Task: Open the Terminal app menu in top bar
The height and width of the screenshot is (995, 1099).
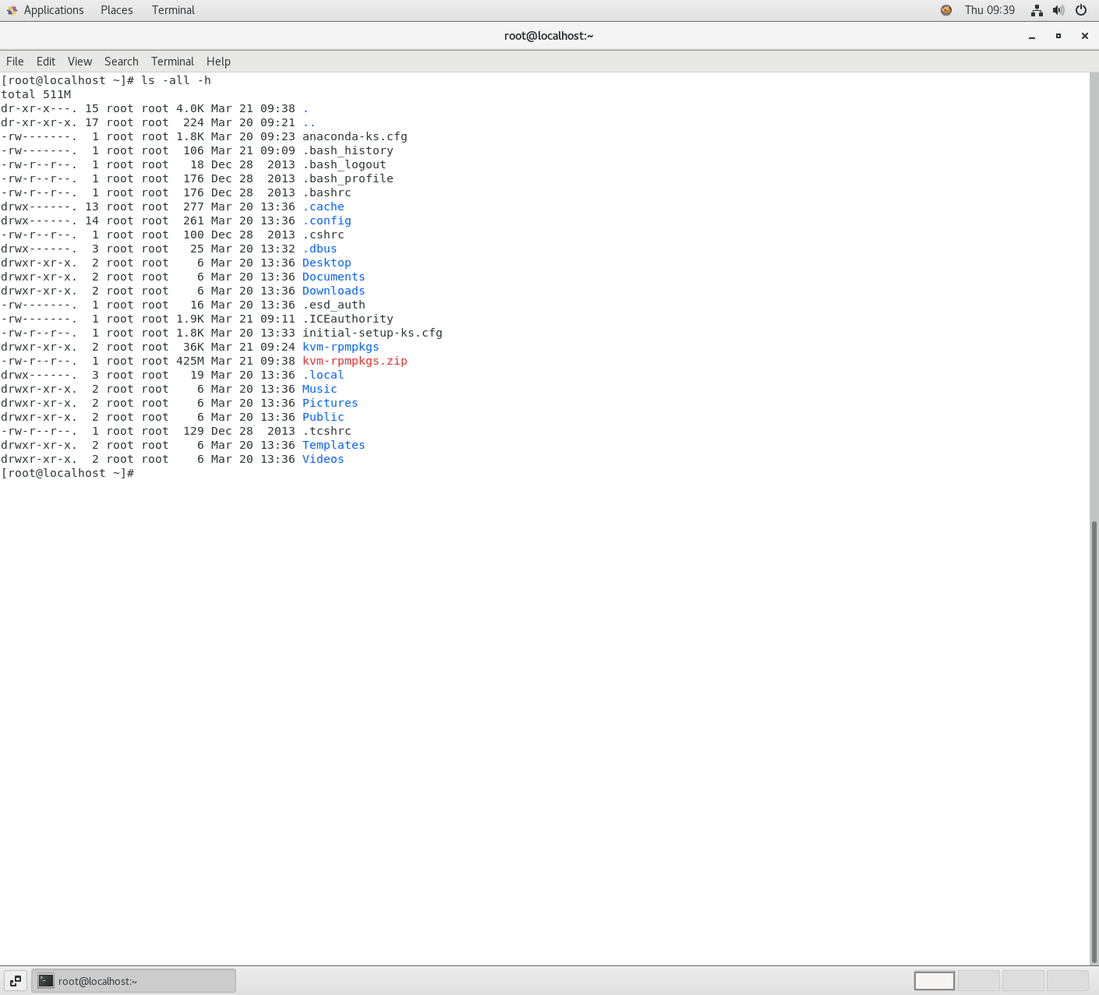Action: tap(173, 10)
